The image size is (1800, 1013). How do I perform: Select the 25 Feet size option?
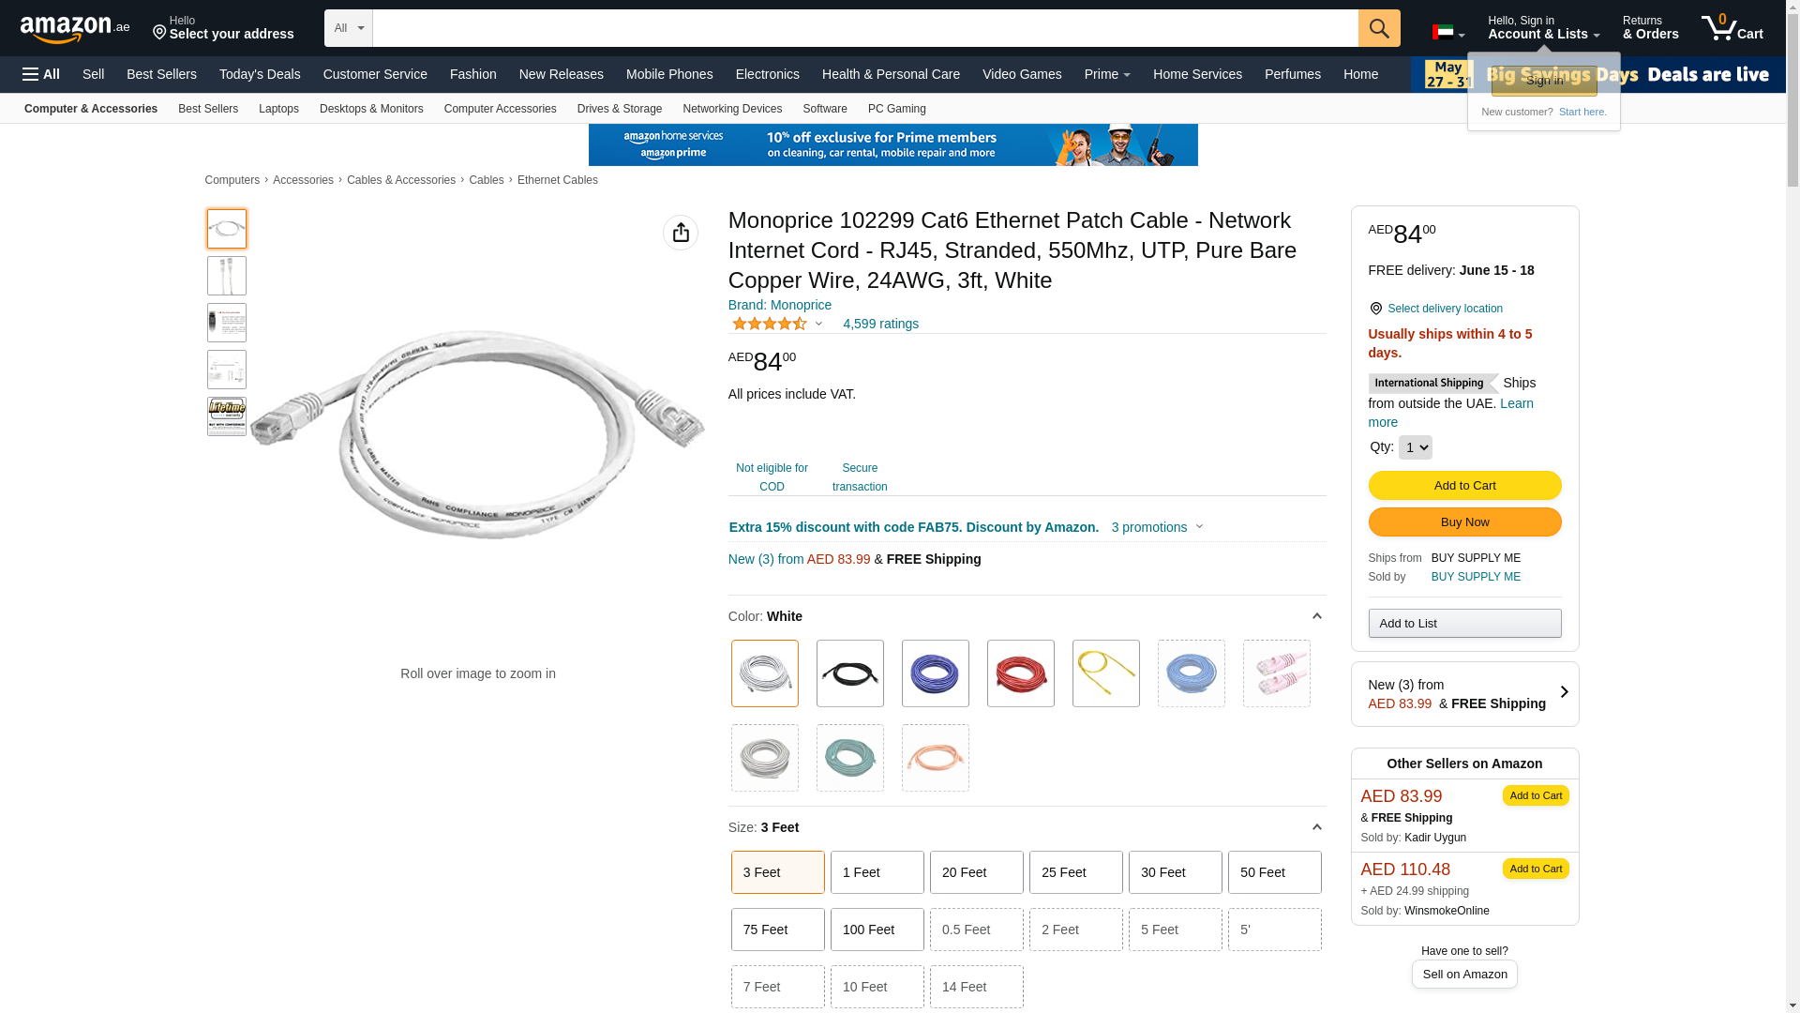(x=1075, y=872)
